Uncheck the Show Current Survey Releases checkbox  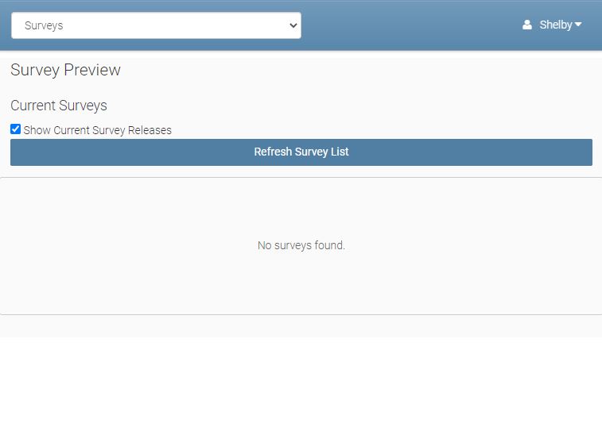click(x=15, y=129)
